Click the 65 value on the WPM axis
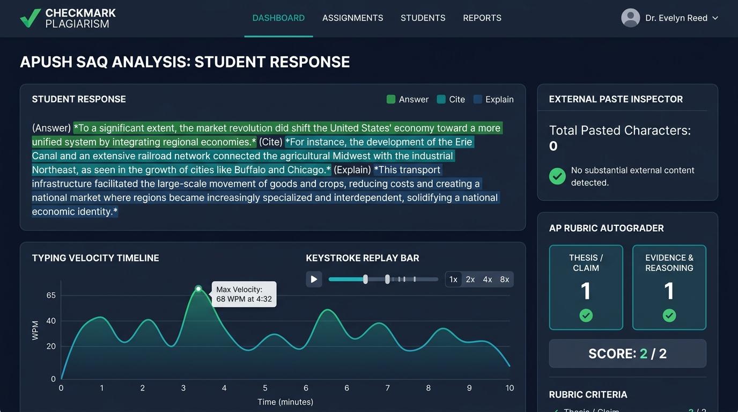Viewport: 738px width, 412px height. (x=51, y=295)
